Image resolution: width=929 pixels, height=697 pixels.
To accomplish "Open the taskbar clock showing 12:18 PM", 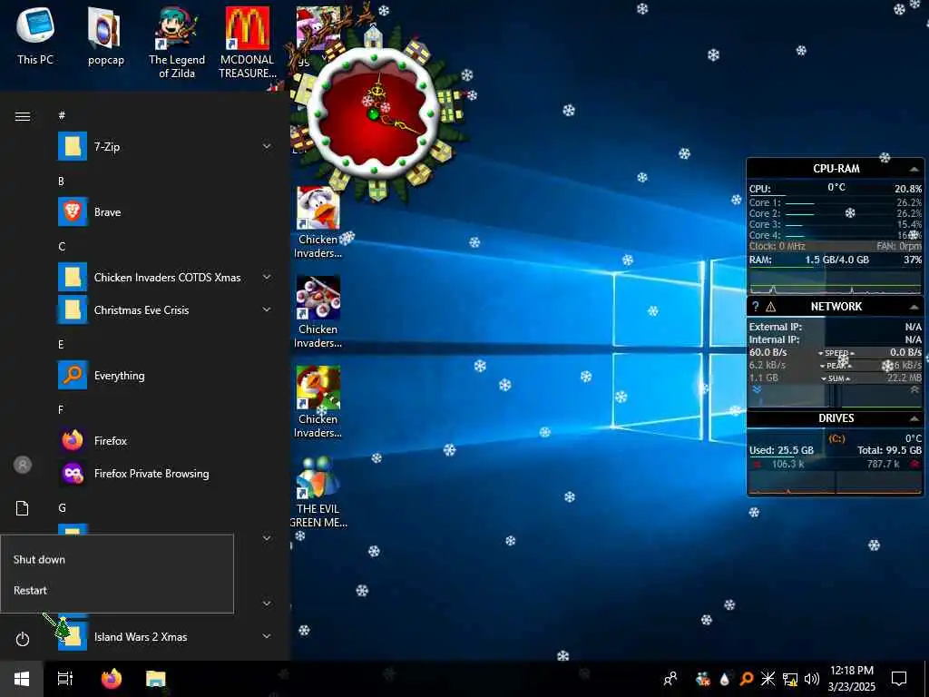I will (x=851, y=679).
